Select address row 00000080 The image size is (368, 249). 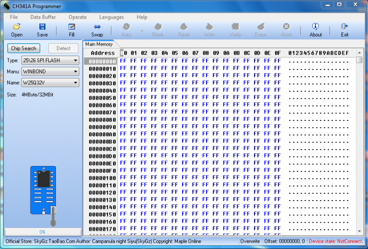coord(103,119)
